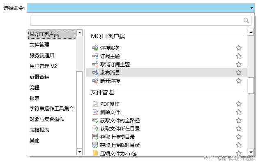
Task: Favorite the 删除文件 command star
Action: click(x=239, y=112)
